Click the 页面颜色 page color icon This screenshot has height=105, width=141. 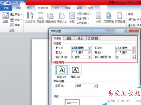tap(109, 16)
